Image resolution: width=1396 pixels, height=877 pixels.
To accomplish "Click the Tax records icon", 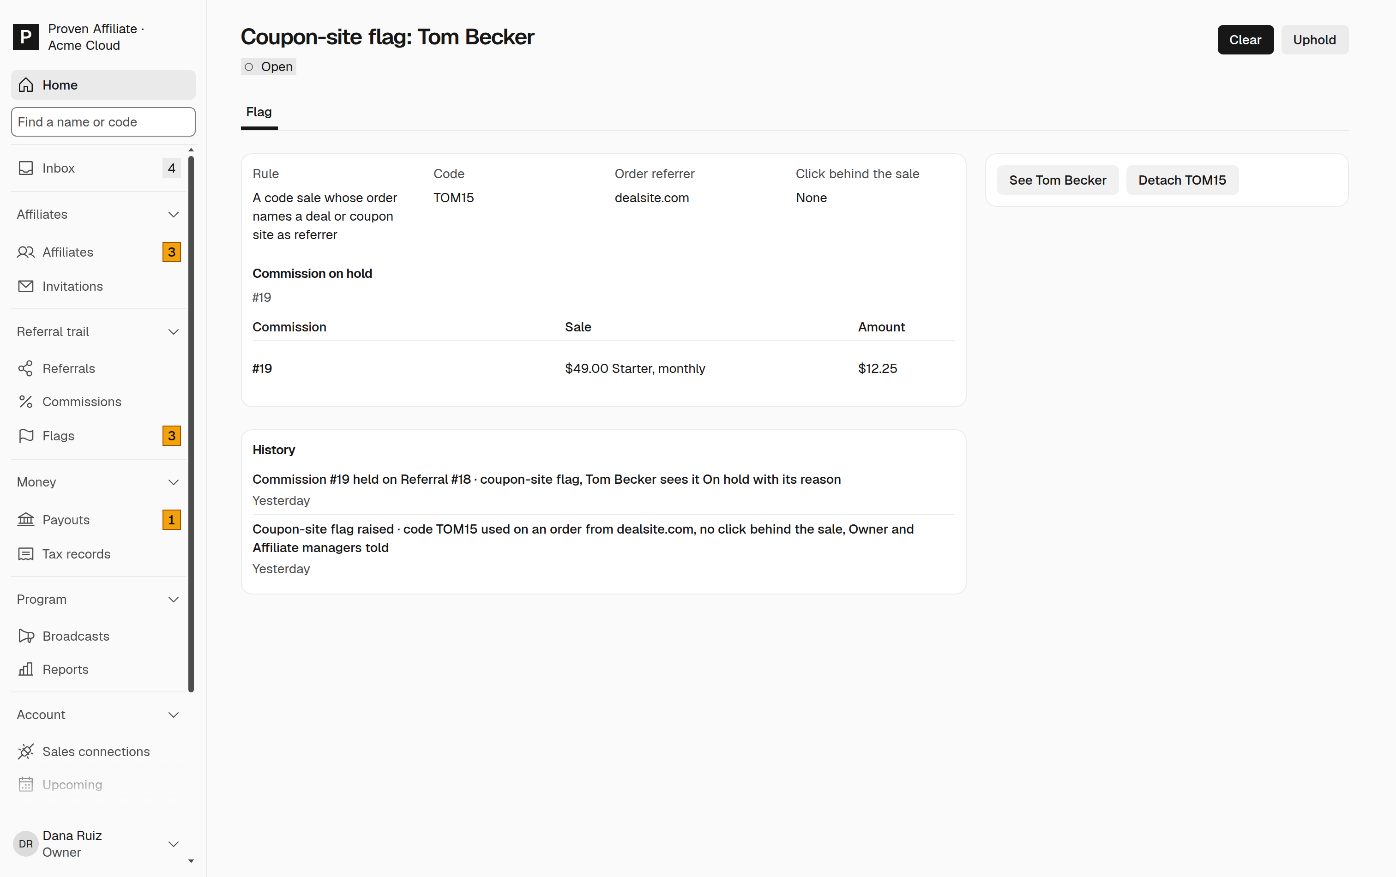I will 25,554.
